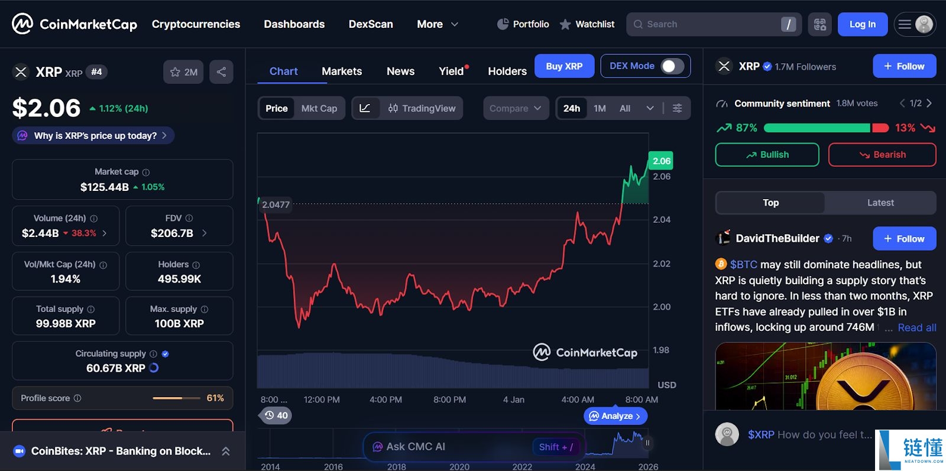Click the FDV info icon
Screen dimensions: 946x471
189,219
